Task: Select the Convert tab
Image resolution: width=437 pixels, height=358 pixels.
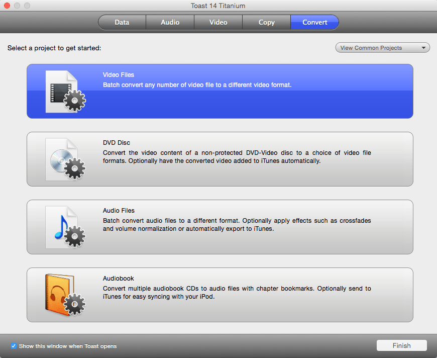Action: [x=314, y=22]
